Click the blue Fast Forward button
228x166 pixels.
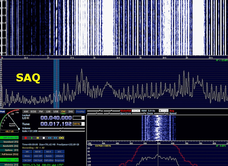[56, 138]
